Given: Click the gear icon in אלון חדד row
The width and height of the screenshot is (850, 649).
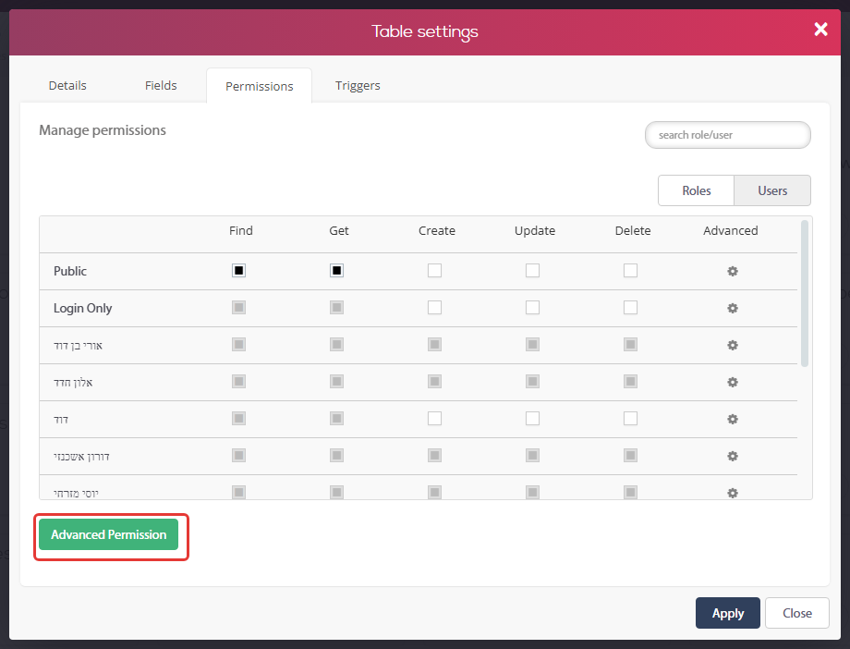Looking at the screenshot, I should (733, 382).
